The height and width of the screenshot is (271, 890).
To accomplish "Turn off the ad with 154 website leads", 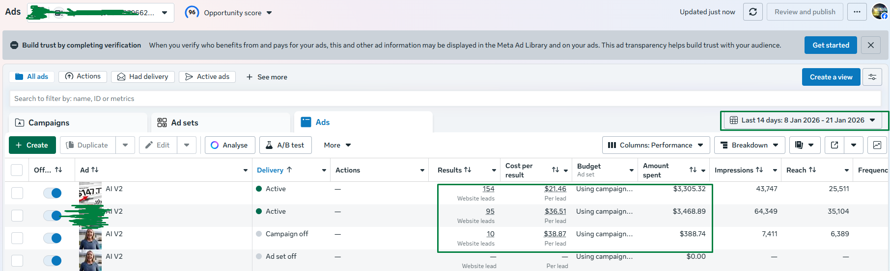I will tap(53, 193).
